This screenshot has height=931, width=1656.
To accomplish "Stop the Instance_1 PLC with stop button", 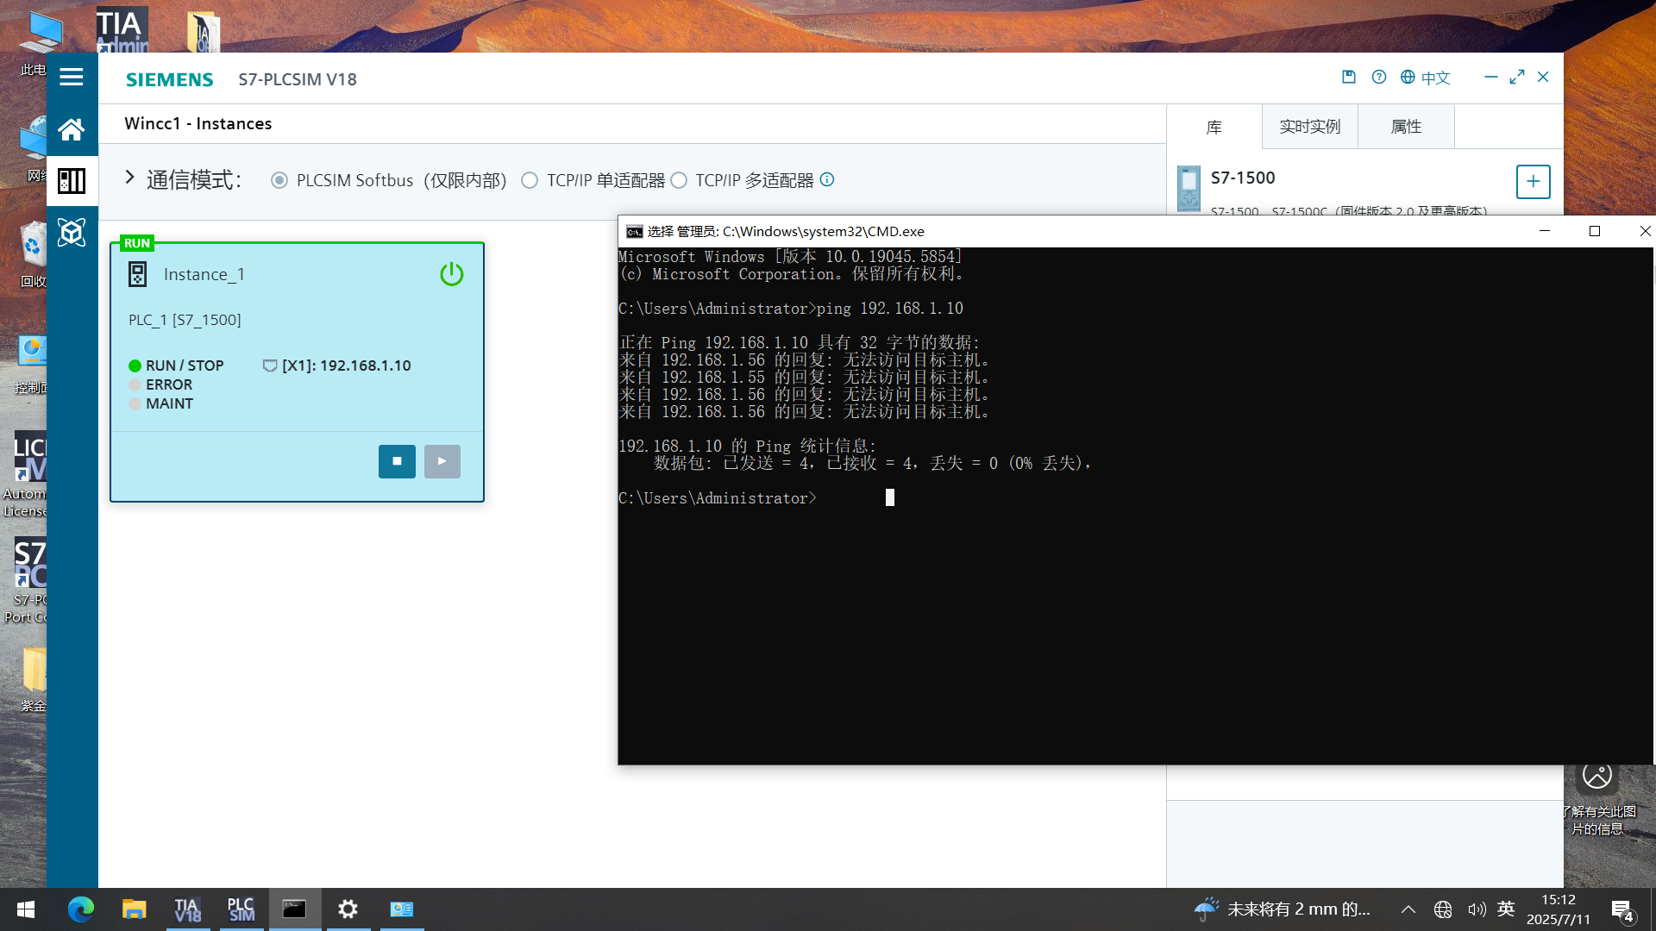I will 397,461.
